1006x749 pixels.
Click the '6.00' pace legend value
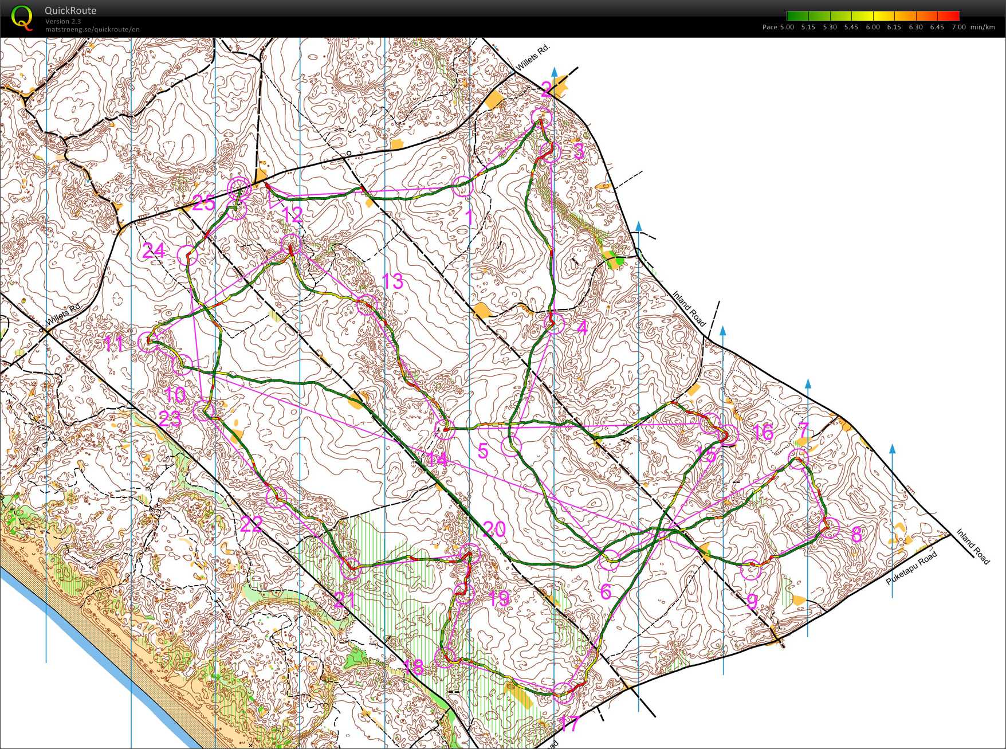point(873,27)
